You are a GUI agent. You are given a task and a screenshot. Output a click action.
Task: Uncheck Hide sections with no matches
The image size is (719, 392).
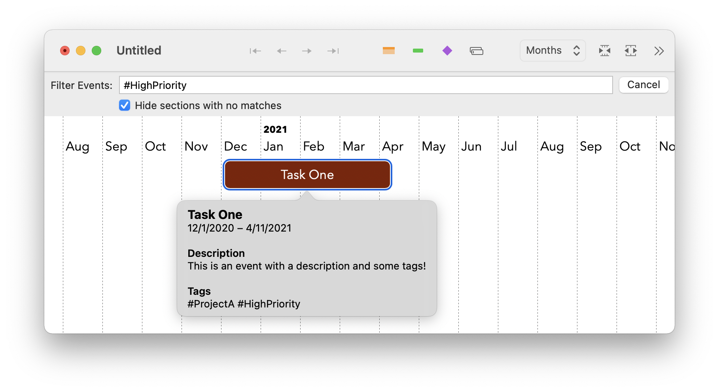click(x=124, y=106)
